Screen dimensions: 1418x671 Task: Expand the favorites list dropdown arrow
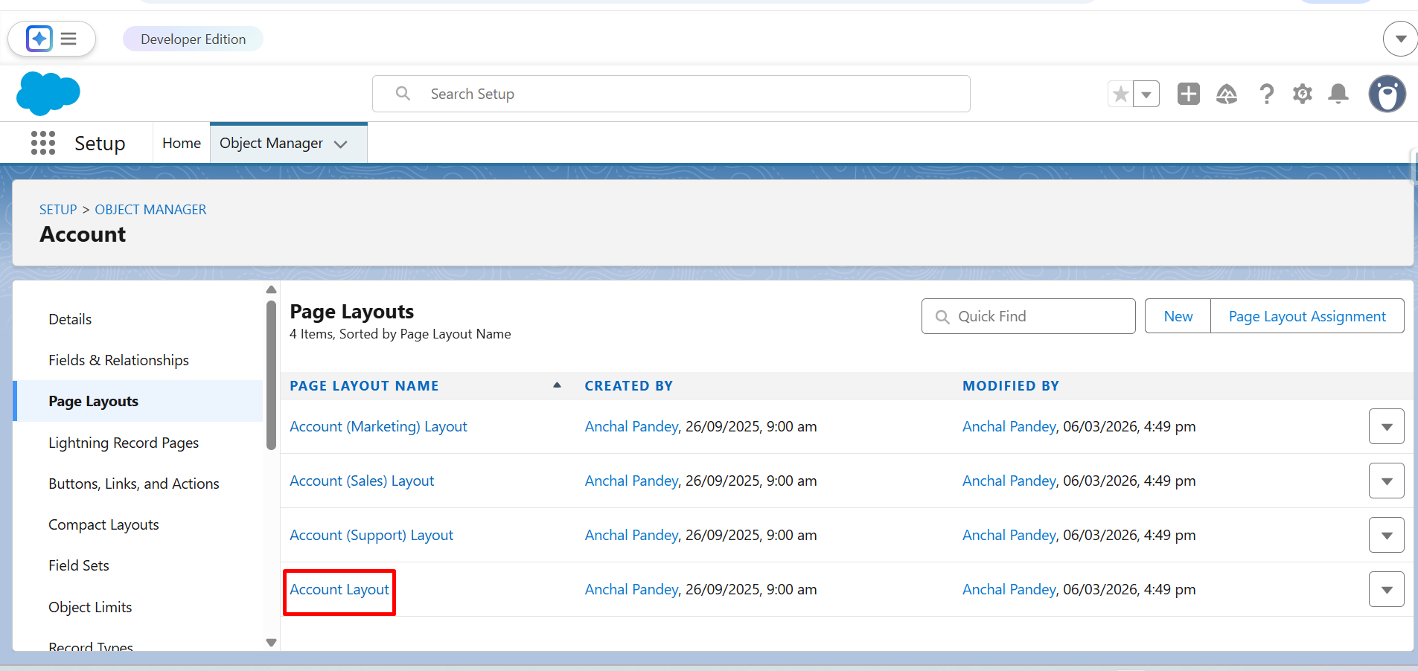click(x=1146, y=94)
